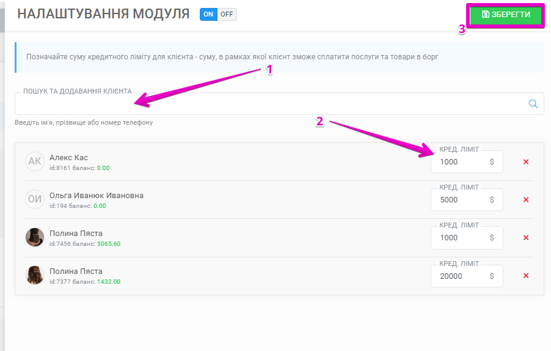Image resolution: width=551 pixels, height=351 pixels.
Task: Edit credit limit 20000 for Полина Пяста id:7377
Action: pos(467,276)
